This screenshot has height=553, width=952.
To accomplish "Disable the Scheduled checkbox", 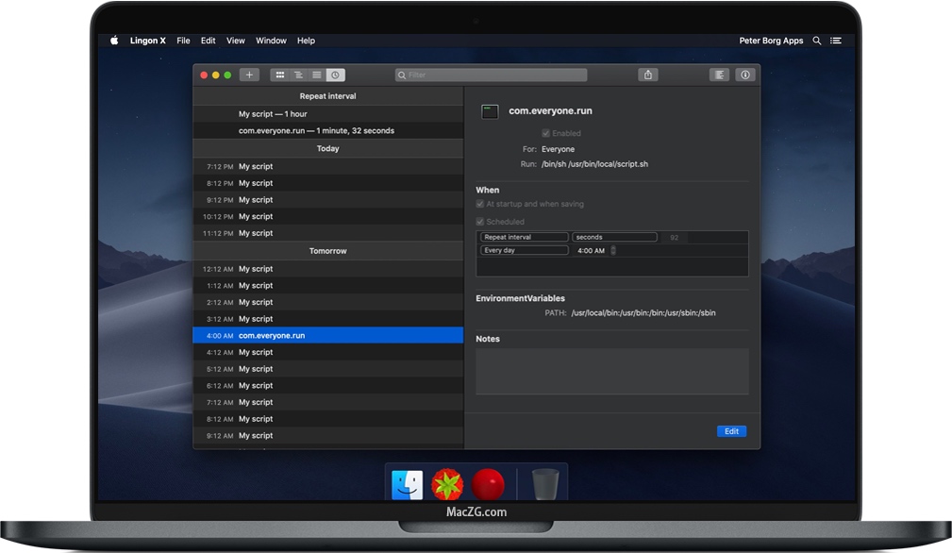I will (x=479, y=220).
